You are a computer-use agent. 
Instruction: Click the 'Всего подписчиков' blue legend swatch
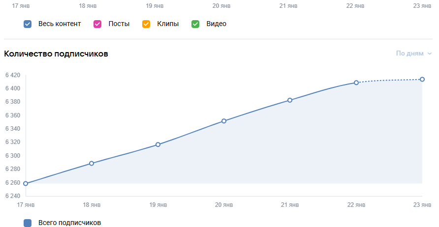pyautogui.click(x=28, y=223)
